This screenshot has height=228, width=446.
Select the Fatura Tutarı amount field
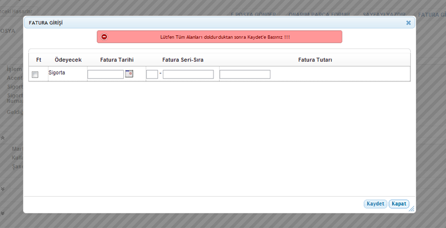click(x=245, y=74)
